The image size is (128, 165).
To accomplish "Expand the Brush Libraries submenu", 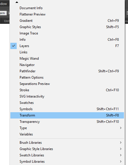I will click(x=67, y=143).
